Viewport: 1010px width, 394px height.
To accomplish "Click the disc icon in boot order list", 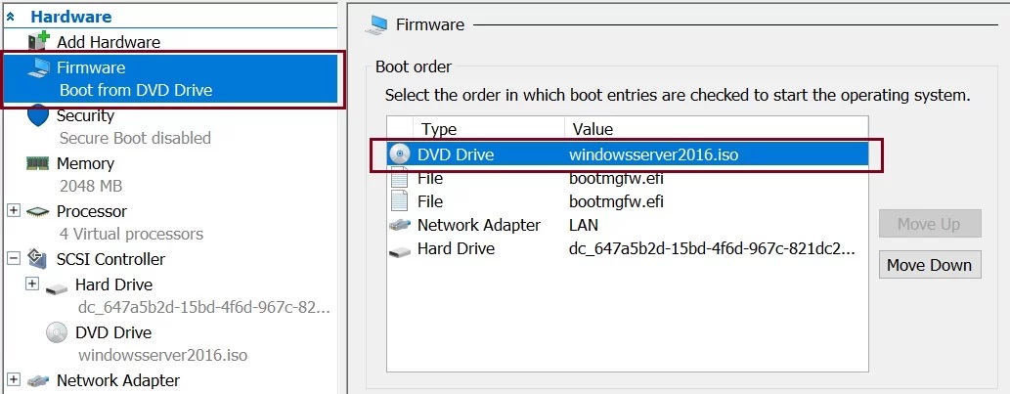I will pyautogui.click(x=400, y=154).
